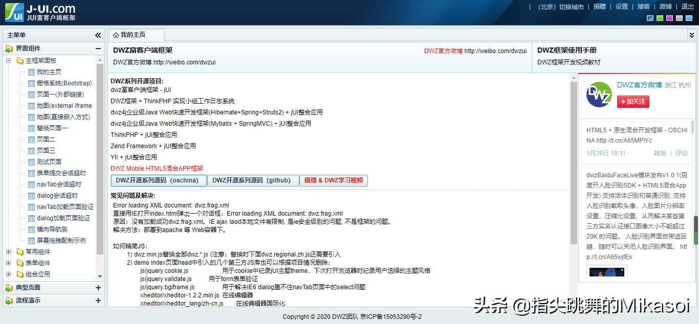
Task: Open the 1月28日 19:11 post timestamp
Action: tap(606, 153)
